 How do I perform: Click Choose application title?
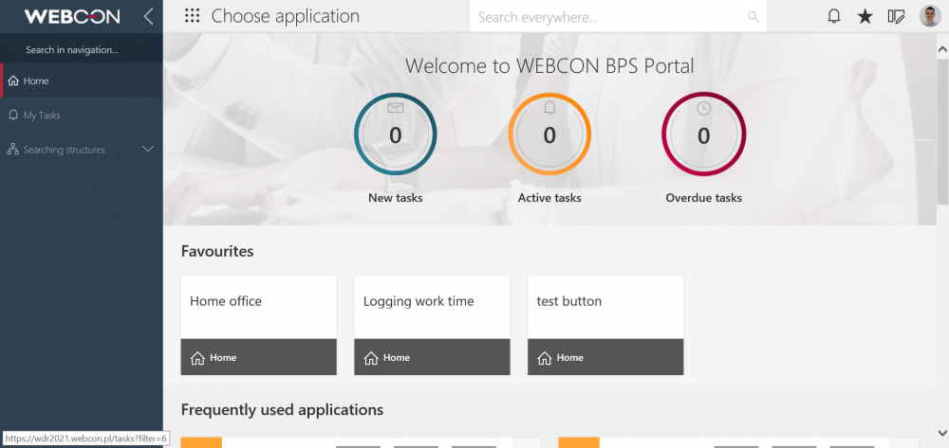pos(285,16)
